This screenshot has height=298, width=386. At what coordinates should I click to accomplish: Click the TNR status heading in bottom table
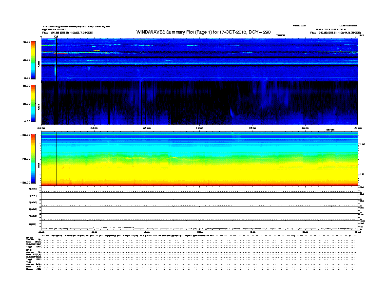pos(28,262)
